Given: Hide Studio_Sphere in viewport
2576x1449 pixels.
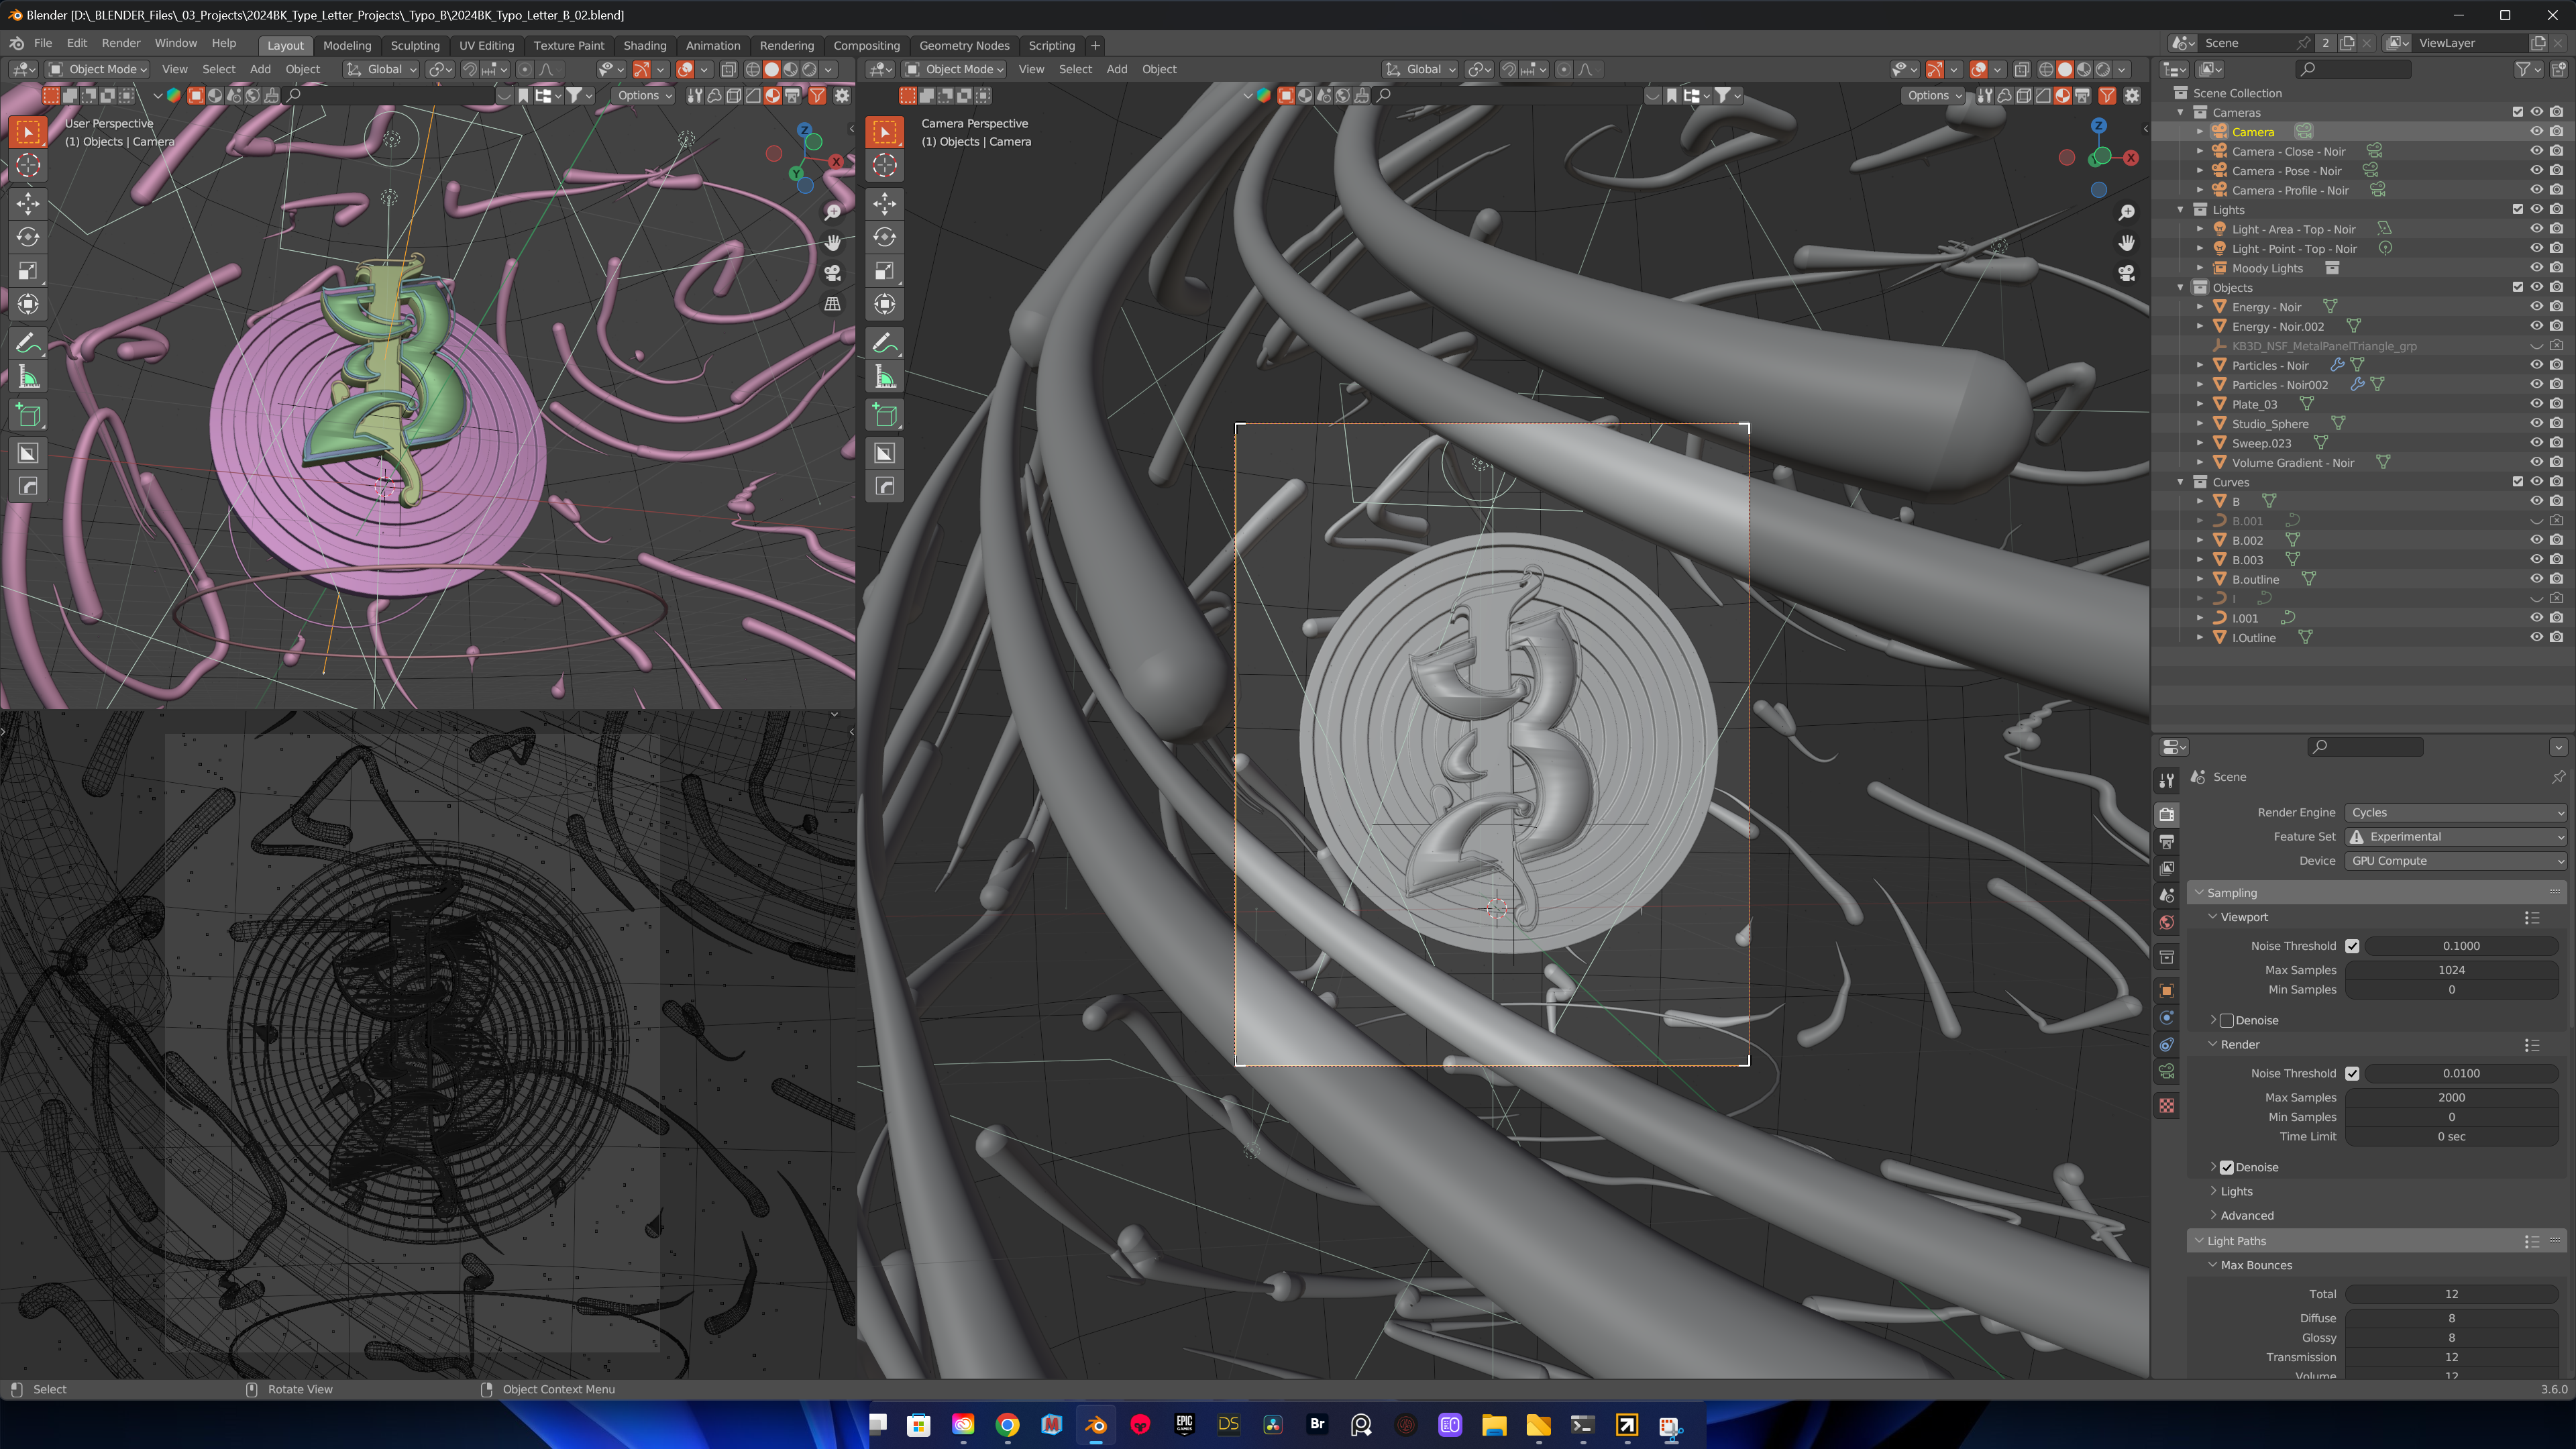Looking at the screenshot, I should coord(2537,424).
